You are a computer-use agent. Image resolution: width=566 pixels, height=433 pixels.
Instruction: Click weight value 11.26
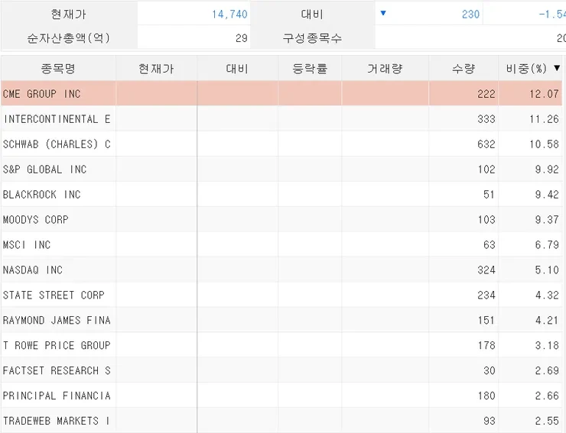click(x=544, y=119)
